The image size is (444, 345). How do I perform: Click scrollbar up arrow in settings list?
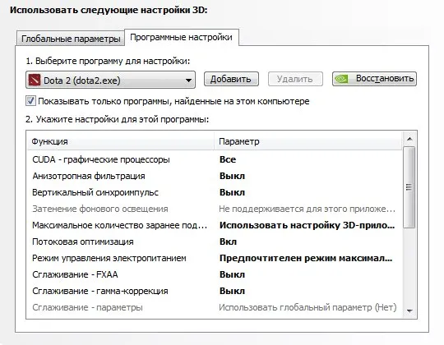point(409,139)
